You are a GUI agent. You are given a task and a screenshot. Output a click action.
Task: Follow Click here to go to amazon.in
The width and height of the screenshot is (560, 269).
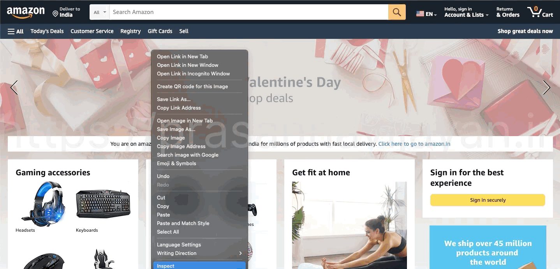tap(414, 144)
